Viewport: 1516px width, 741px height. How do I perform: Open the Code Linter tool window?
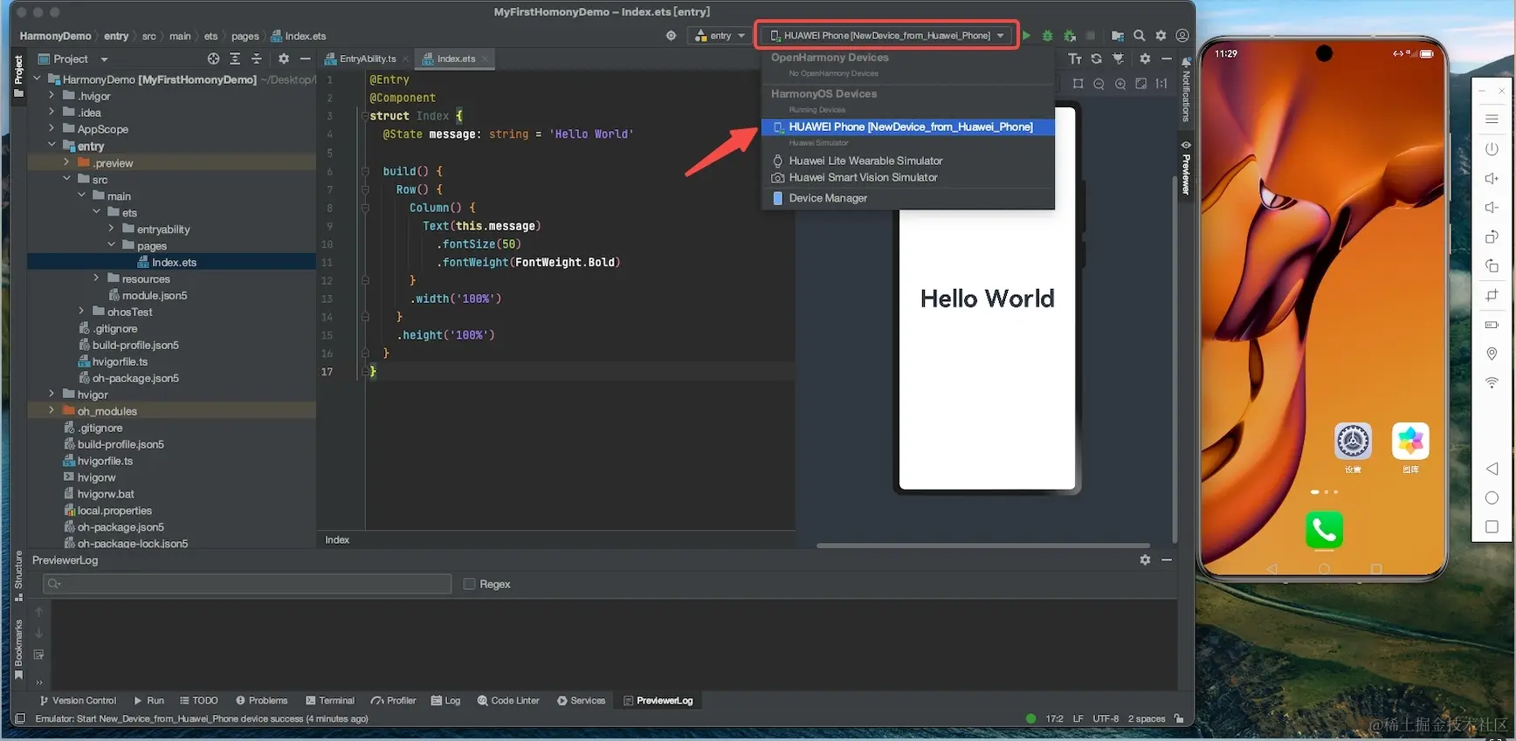tap(508, 701)
